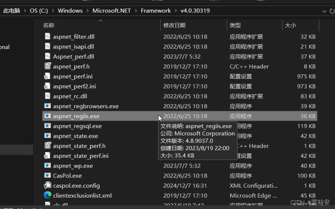335x209 pixels.
Task: Click the aspnet_state_perf.h header icon
Action: click(x=47, y=146)
